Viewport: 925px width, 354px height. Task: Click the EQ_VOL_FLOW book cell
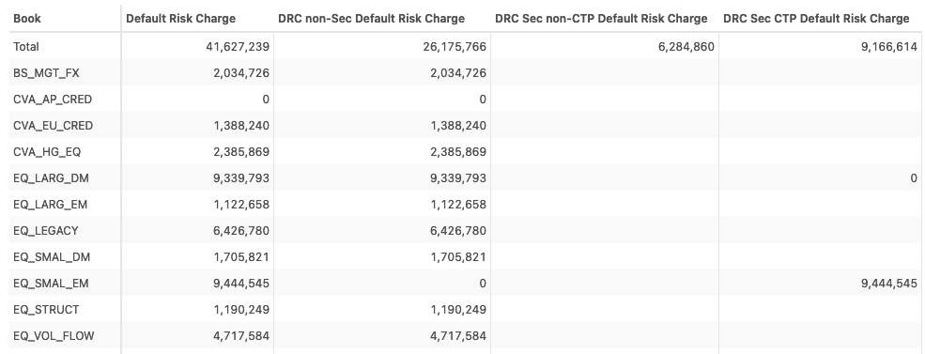click(x=54, y=336)
